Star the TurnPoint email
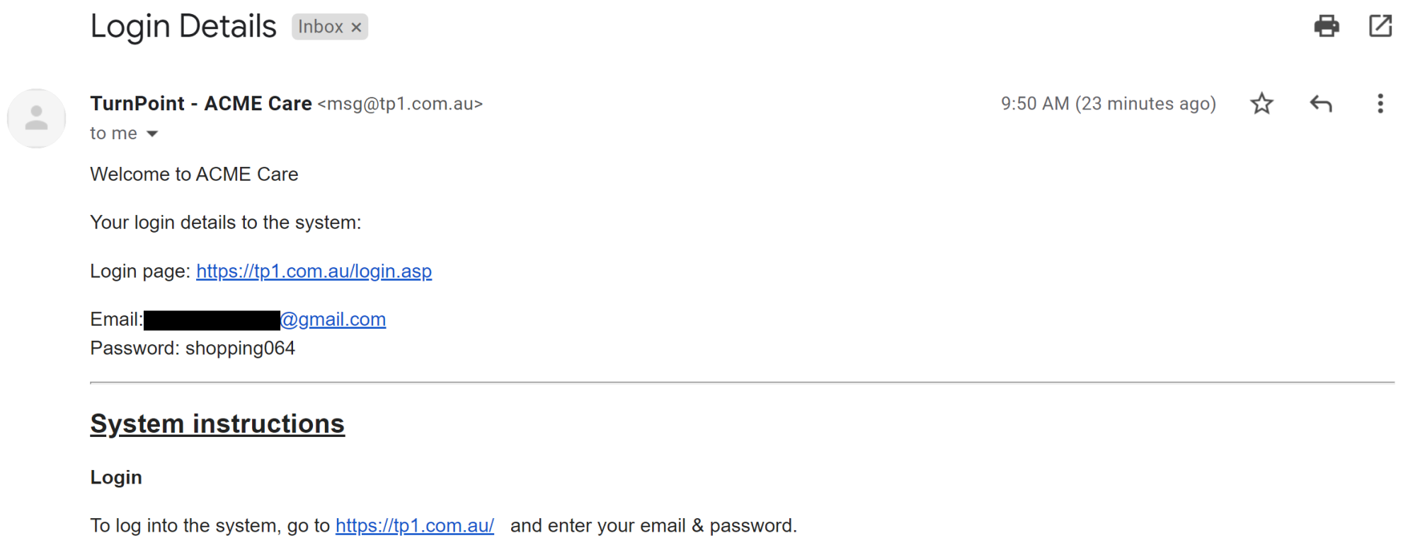 [1261, 104]
